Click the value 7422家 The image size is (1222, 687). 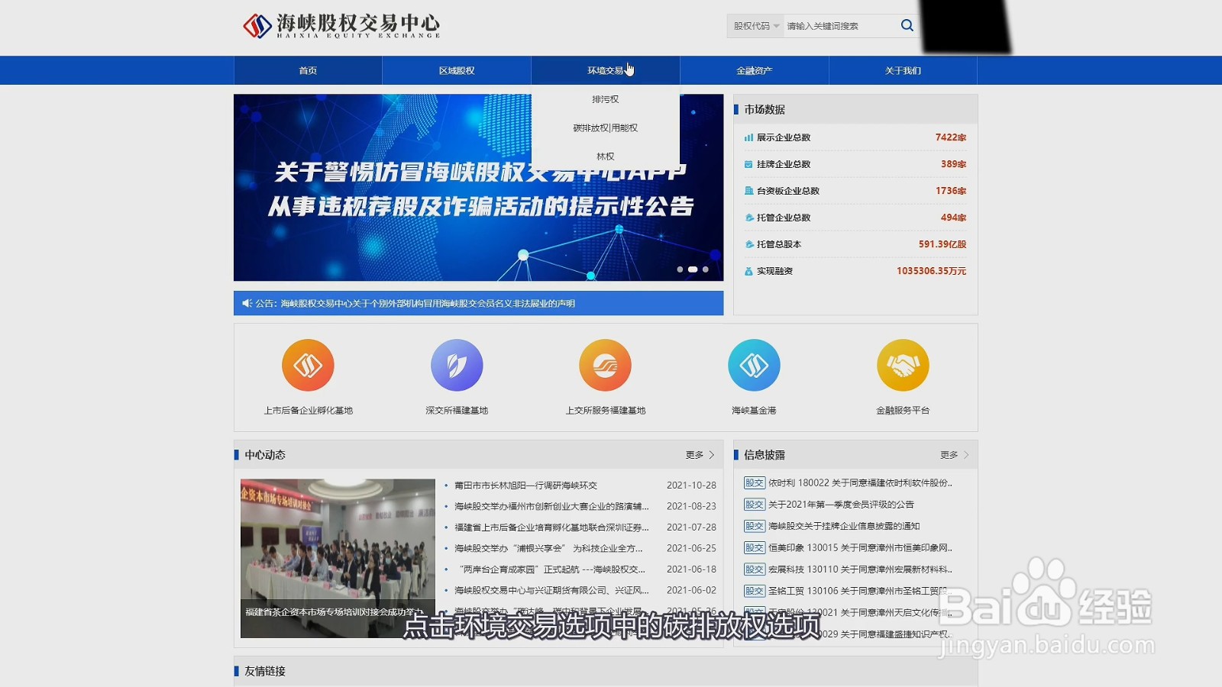[x=951, y=137]
